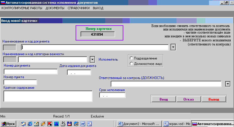Switch to экран.vsd Visio taskbar button
This screenshot has width=234, height=127.
pyautogui.click(x=177, y=124)
